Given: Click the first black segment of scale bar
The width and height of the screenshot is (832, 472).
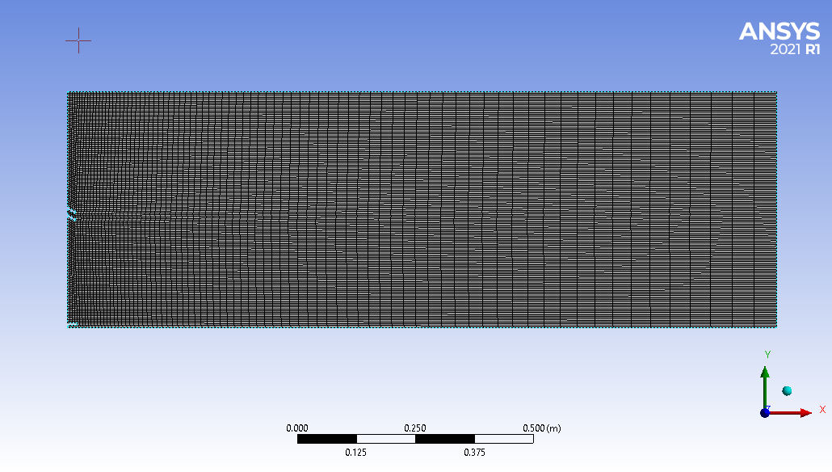Looking at the screenshot, I should 326,439.
